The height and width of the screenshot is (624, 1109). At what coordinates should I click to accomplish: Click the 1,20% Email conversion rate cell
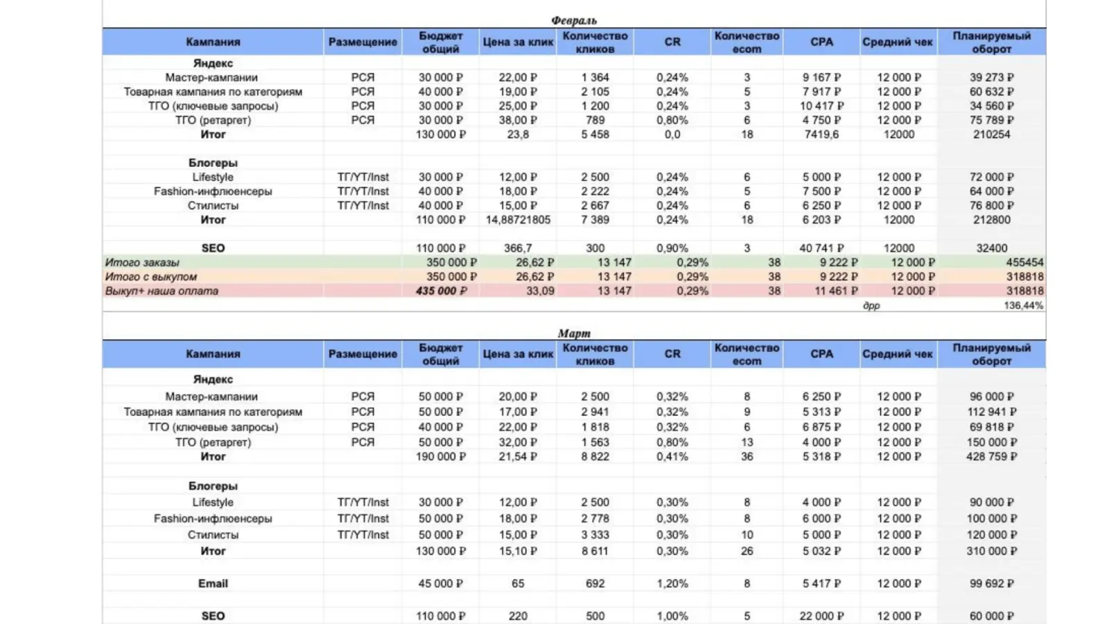click(x=672, y=583)
